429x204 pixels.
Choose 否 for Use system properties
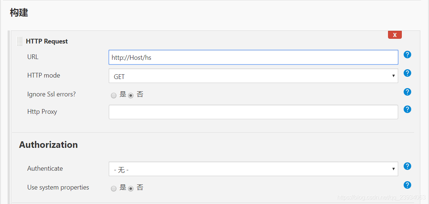[131, 188]
